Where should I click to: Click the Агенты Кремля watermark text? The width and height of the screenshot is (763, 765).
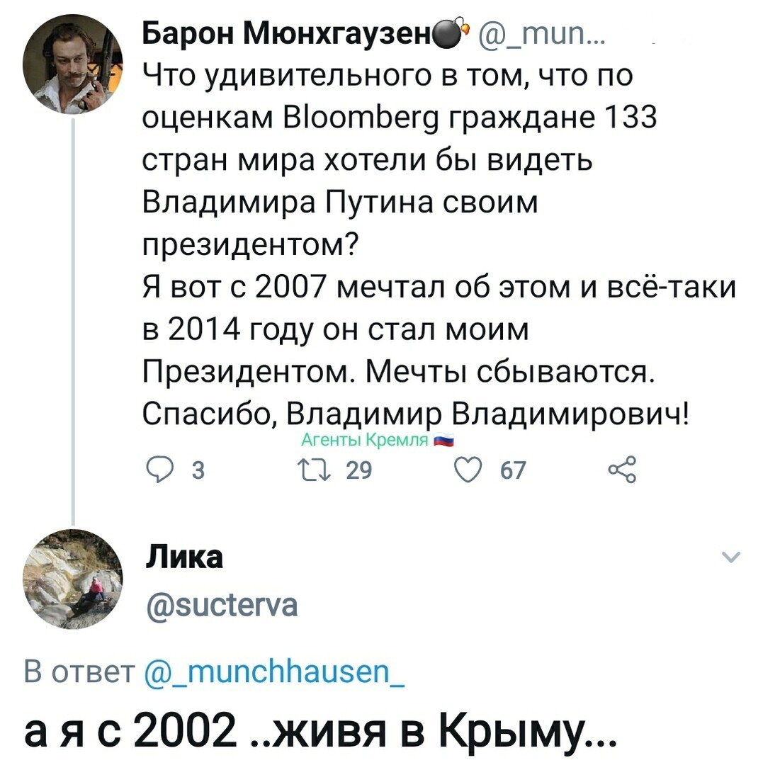[364, 440]
